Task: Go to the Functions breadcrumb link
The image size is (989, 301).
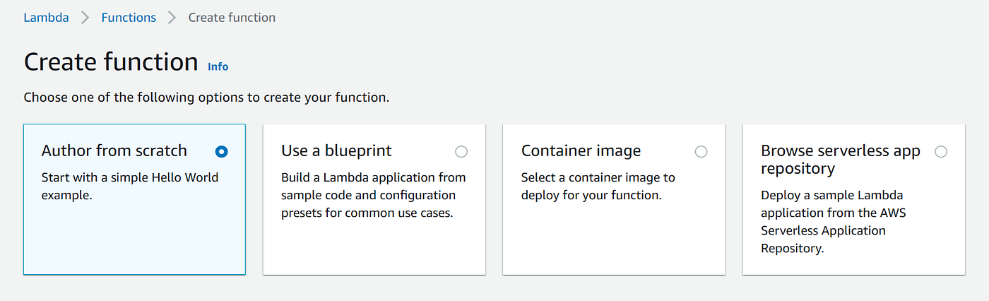Action: pyautogui.click(x=129, y=18)
